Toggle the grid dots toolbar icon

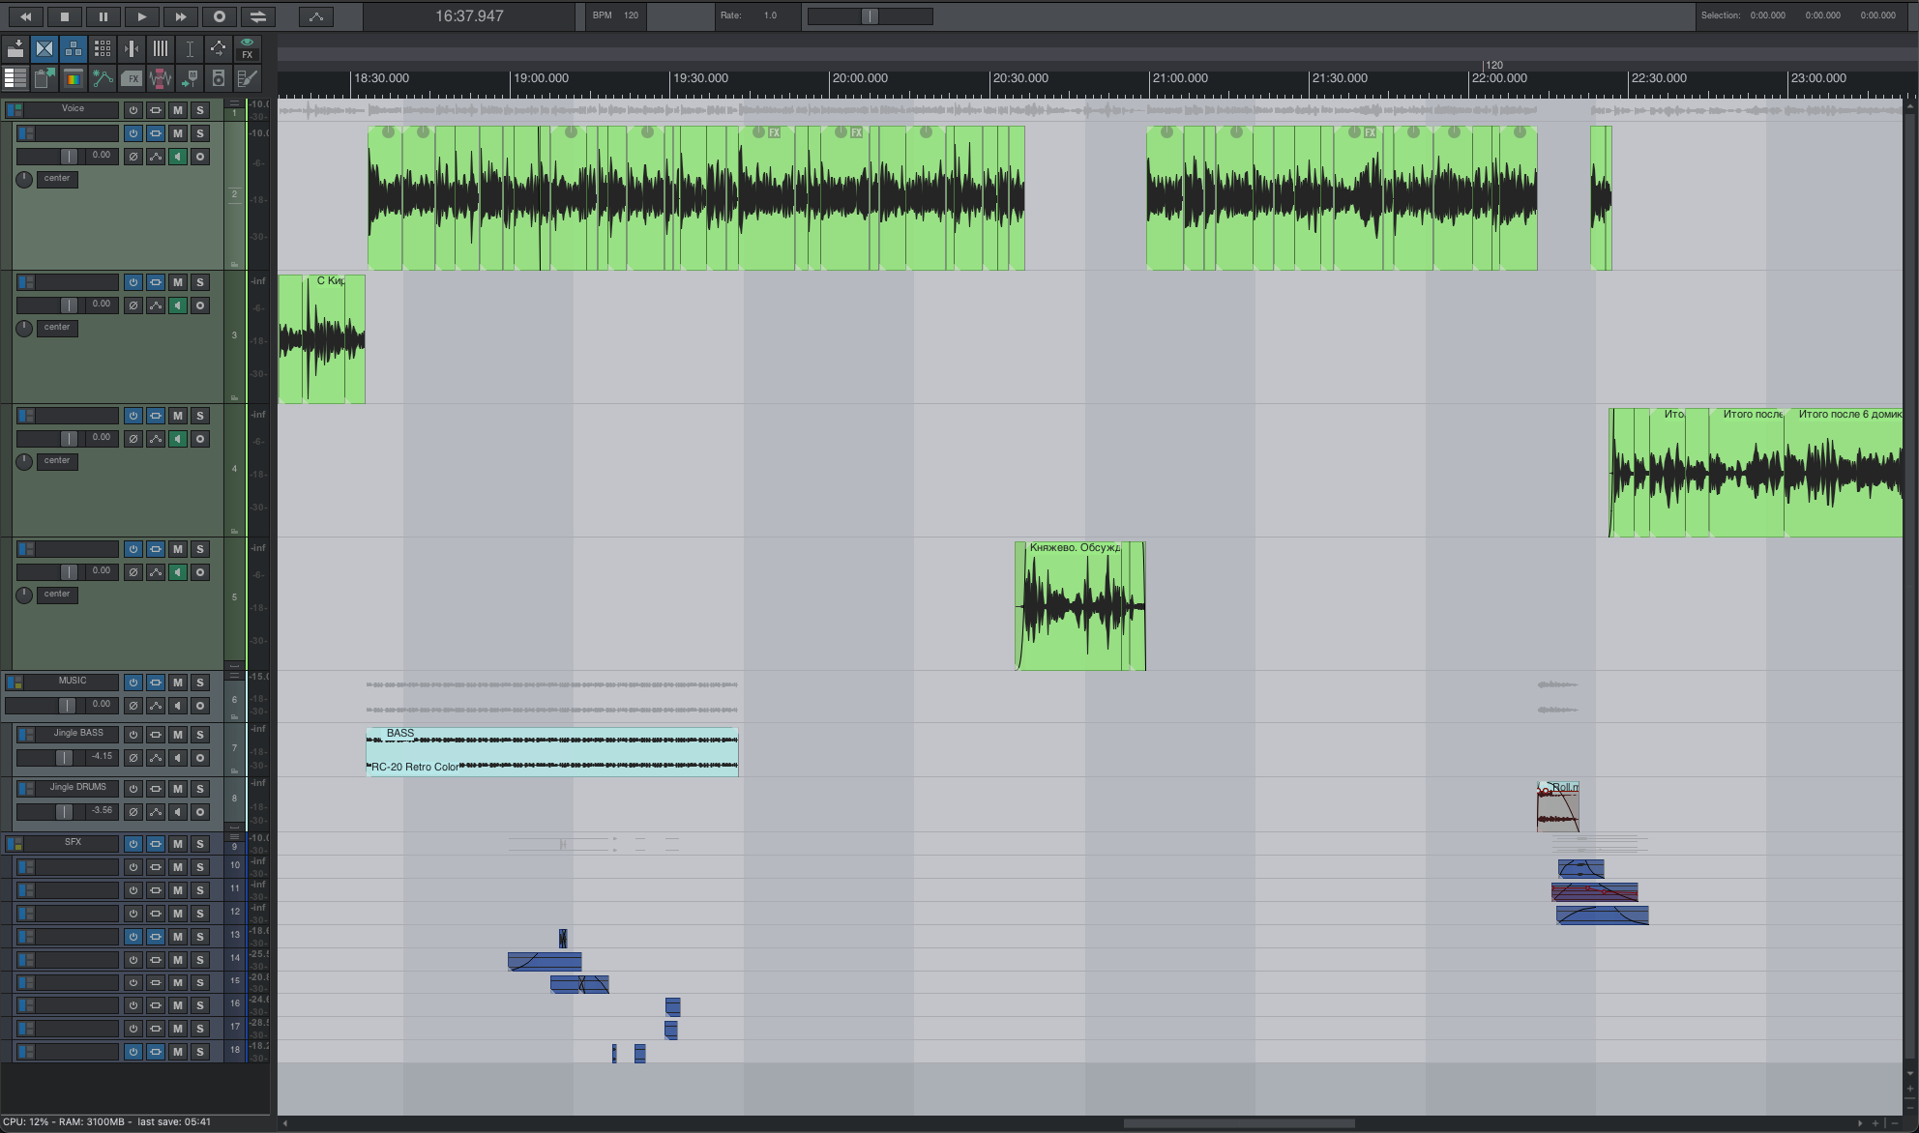coord(103,48)
